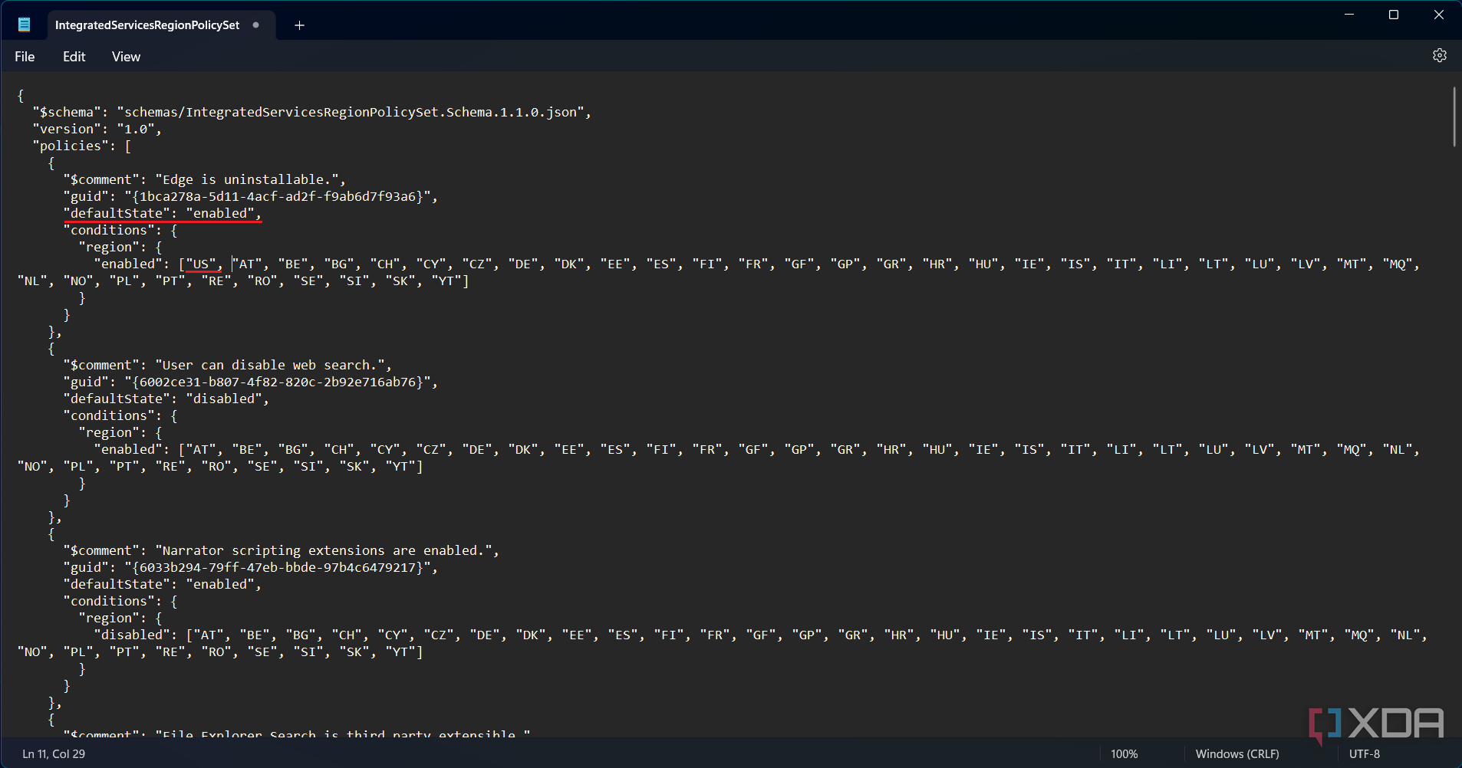Click guid {6033b294-79ff-47eb-bbde-97b4c6479217}
1462x768 pixels.
coord(278,567)
